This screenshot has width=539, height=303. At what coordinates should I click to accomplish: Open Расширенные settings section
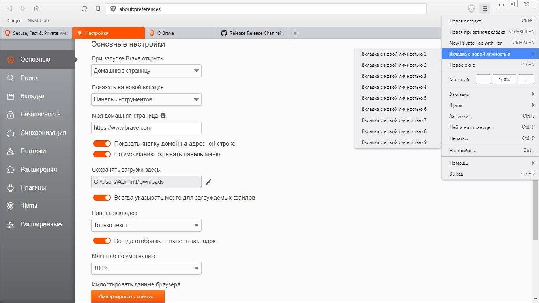(x=37, y=224)
